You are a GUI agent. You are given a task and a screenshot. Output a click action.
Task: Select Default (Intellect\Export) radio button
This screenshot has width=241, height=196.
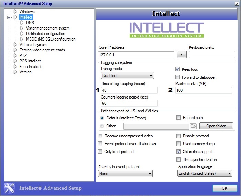(102, 118)
